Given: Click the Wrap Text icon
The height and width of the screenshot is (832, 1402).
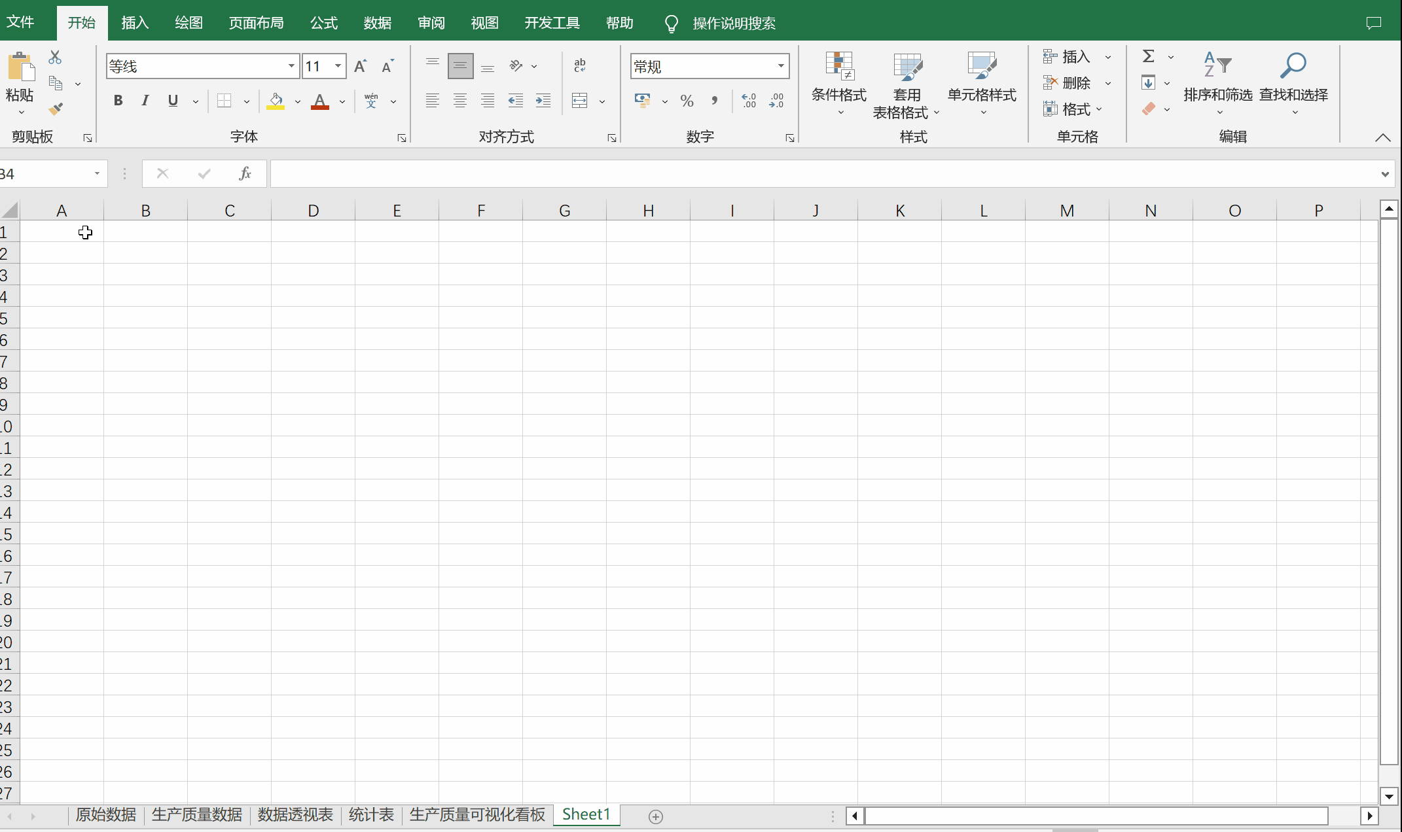Looking at the screenshot, I should [580, 65].
